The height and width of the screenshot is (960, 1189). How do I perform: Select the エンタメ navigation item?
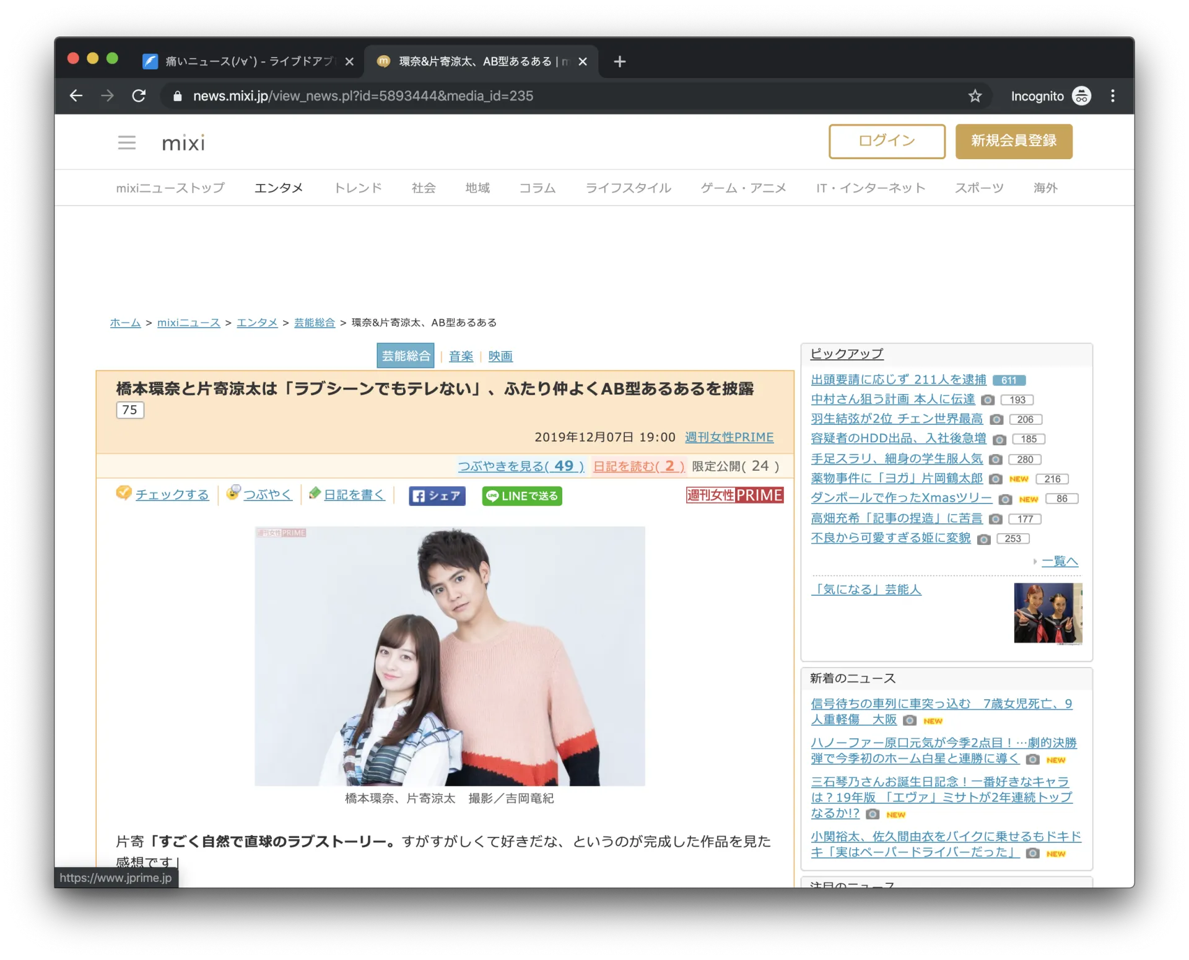pyautogui.click(x=279, y=188)
